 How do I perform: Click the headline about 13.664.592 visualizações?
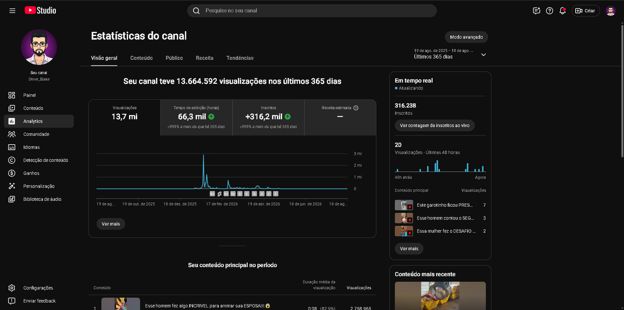pos(232,81)
